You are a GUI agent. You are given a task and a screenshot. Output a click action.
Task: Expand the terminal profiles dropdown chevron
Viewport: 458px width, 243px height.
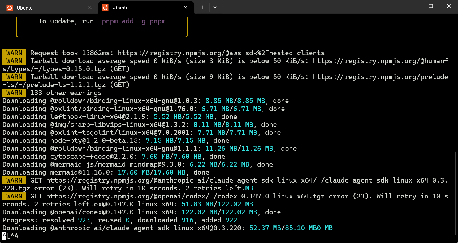(215, 7)
